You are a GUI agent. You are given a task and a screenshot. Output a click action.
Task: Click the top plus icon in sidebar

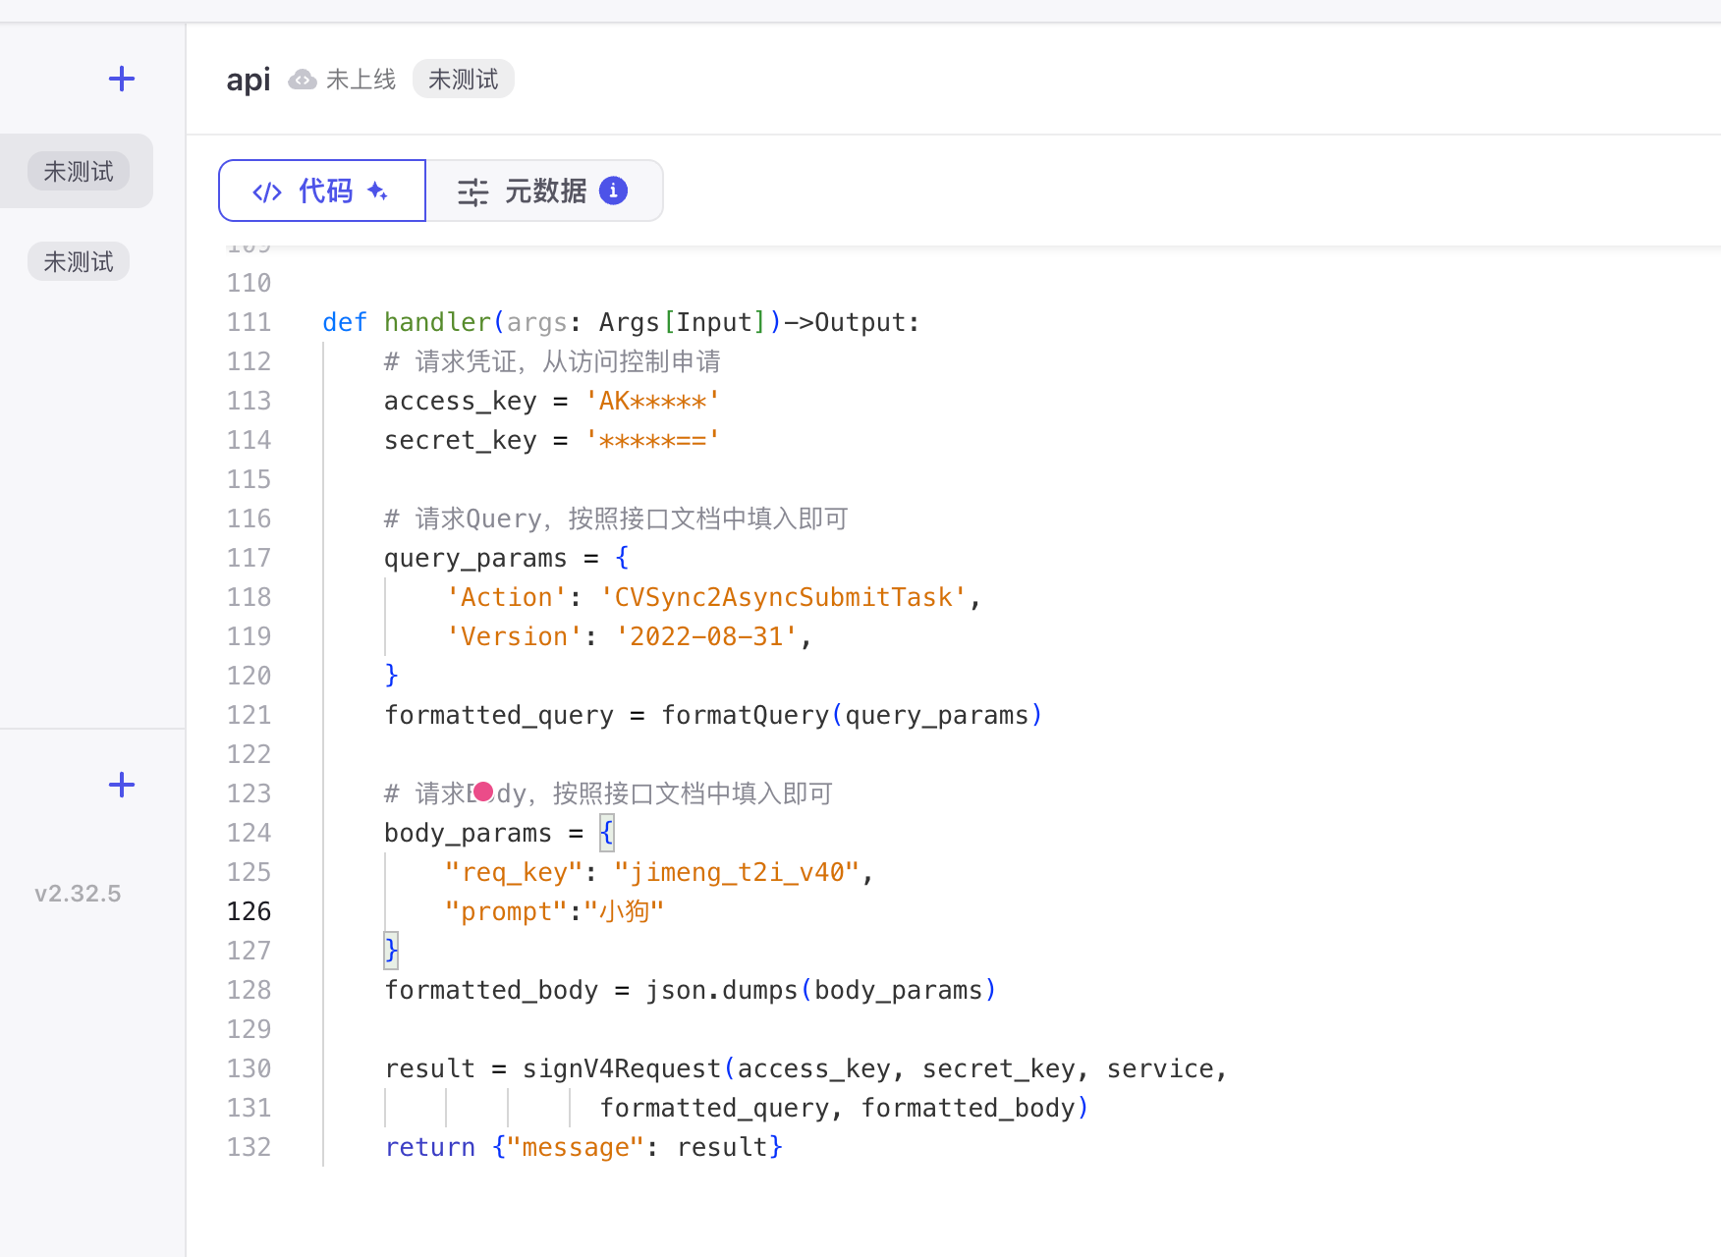point(122,79)
